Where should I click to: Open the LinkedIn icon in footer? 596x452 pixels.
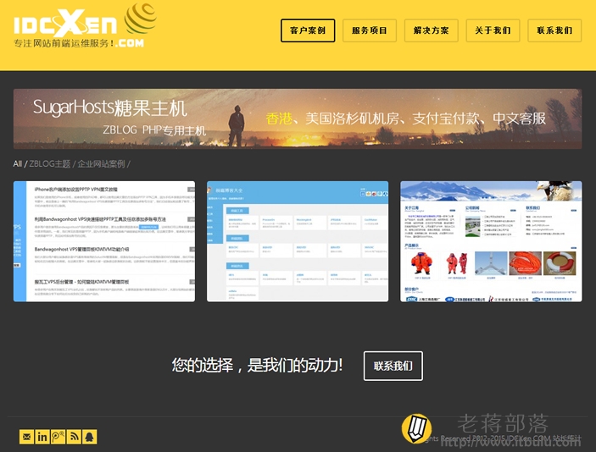[42, 437]
